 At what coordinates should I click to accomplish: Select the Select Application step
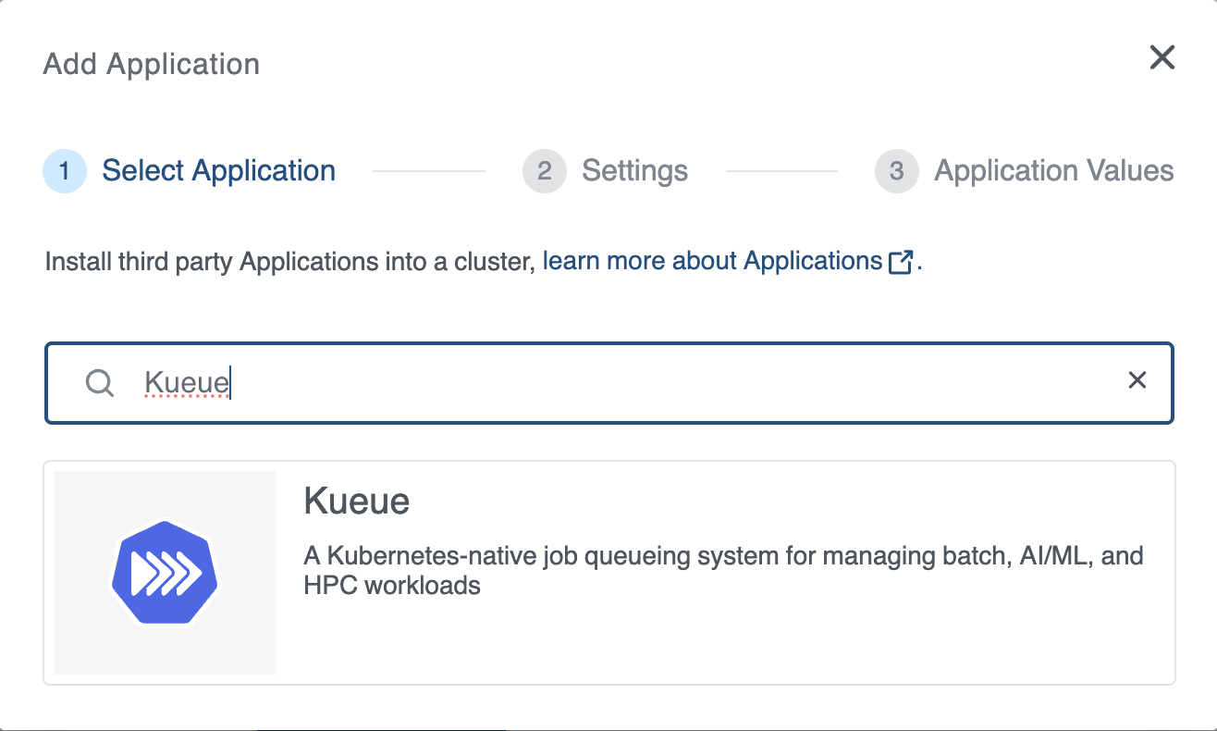point(218,170)
